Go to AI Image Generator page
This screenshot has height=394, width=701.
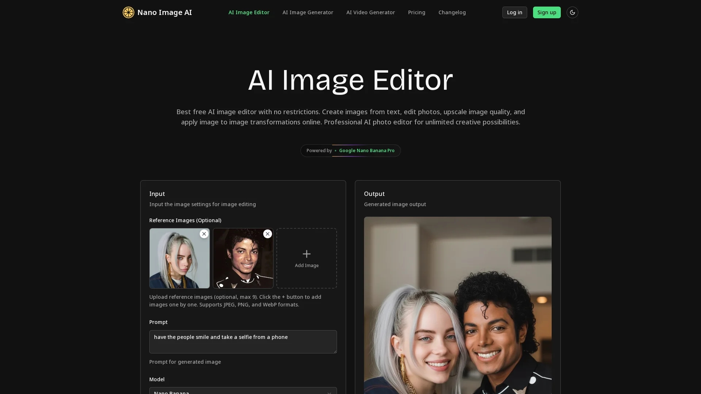point(308,12)
